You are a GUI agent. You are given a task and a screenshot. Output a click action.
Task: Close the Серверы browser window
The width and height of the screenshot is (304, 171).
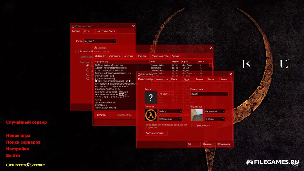tap(211, 48)
